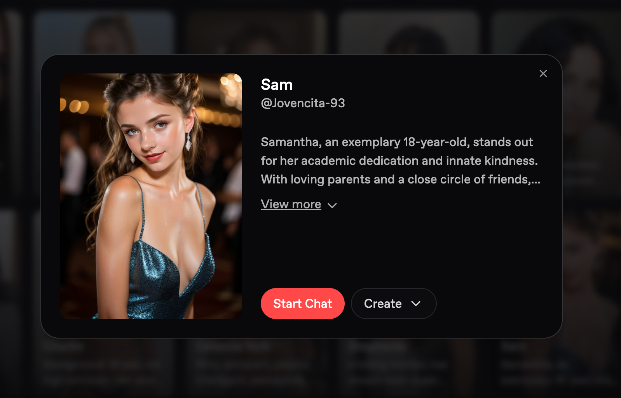This screenshot has height=398, width=621.
Task: Click the red Start Chat button
Action: tap(302, 304)
